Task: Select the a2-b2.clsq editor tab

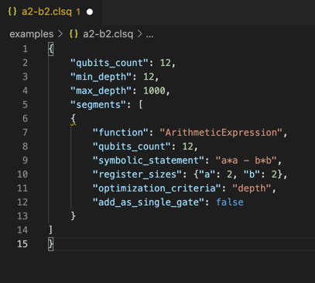Action: pyautogui.click(x=51, y=12)
